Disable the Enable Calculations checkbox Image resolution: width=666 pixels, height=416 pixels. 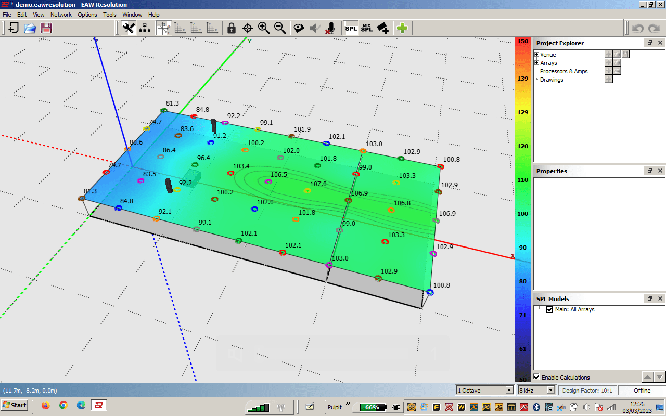(x=537, y=377)
